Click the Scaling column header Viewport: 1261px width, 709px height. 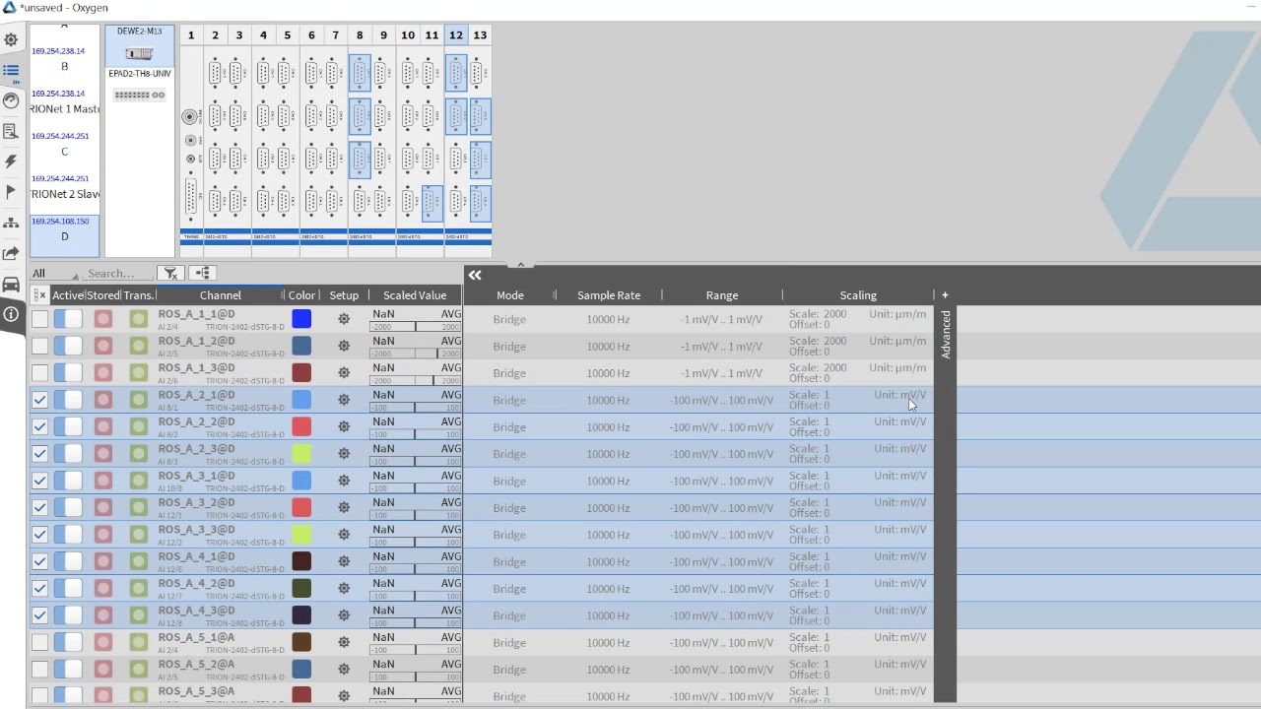(x=858, y=295)
